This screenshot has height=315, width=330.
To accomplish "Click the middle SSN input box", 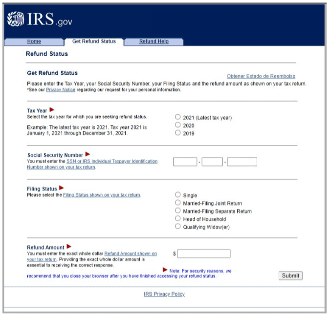I will (x=212, y=162).
